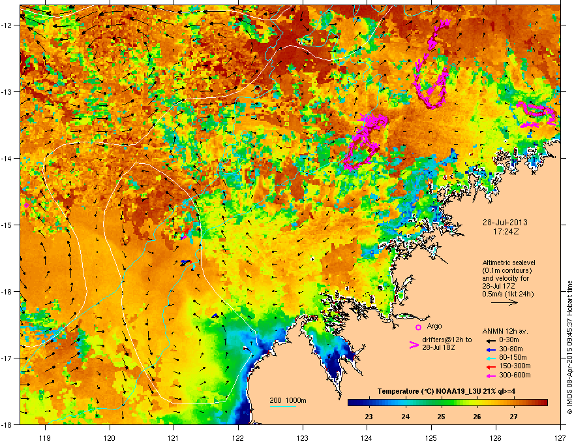Viewport: 574px width, 444px height.
Task: Click the '30-80m' depth label
Action: [x=511, y=349]
